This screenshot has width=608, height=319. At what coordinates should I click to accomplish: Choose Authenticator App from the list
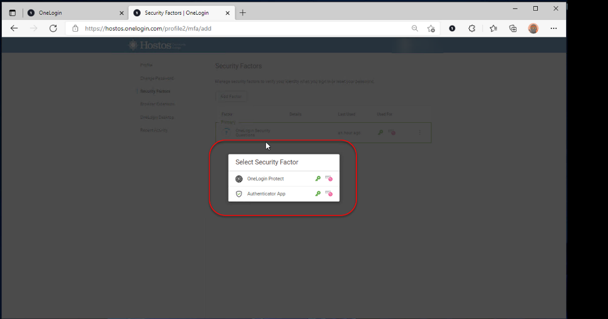(x=266, y=194)
